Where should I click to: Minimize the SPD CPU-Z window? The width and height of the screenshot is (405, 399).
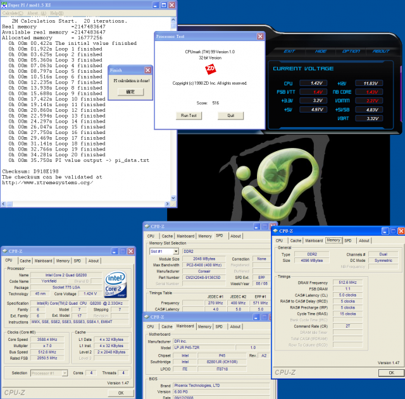click(x=256, y=226)
